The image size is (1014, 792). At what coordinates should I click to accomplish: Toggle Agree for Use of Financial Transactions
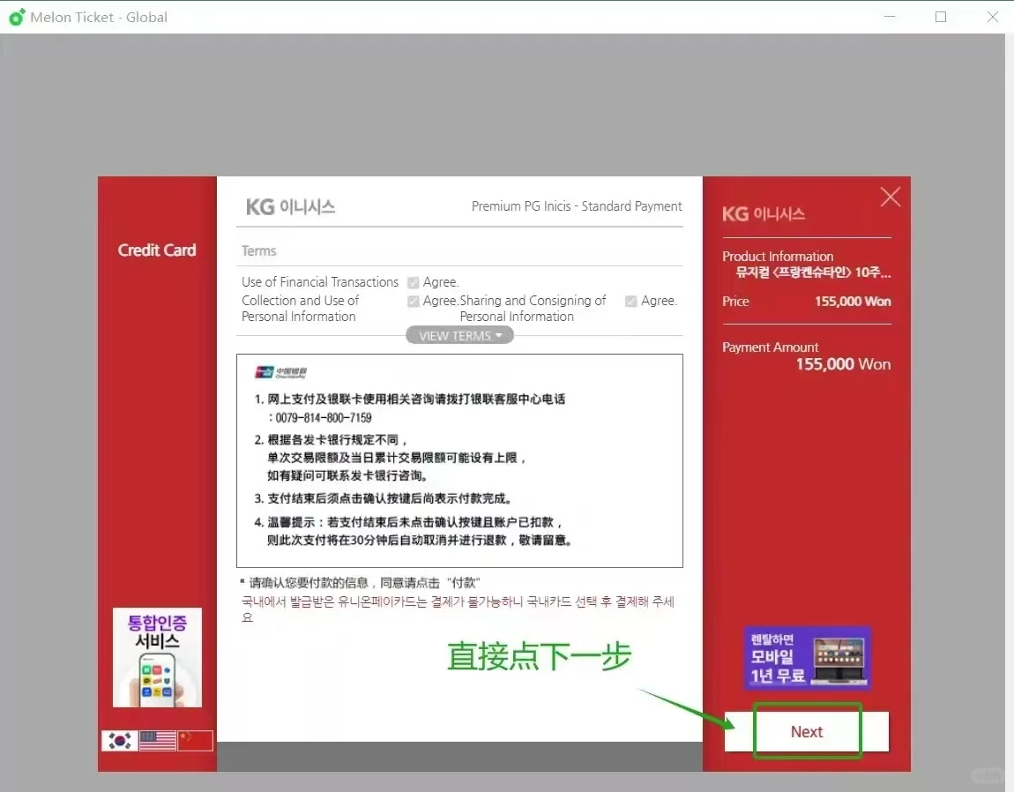click(x=413, y=282)
